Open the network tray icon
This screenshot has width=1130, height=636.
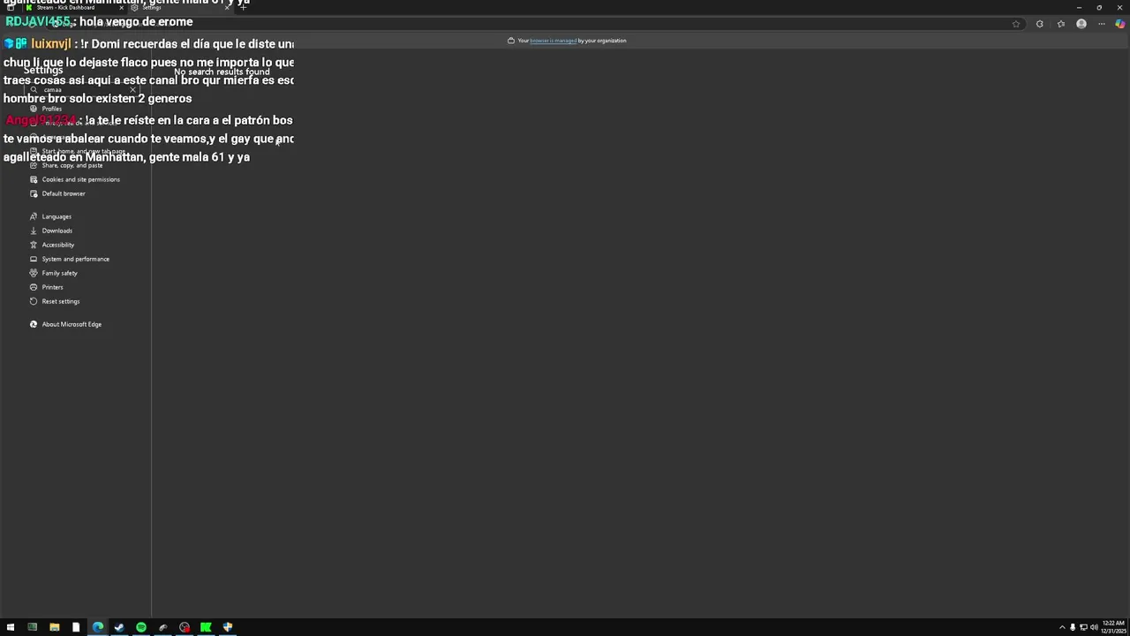tap(1083, 627)
